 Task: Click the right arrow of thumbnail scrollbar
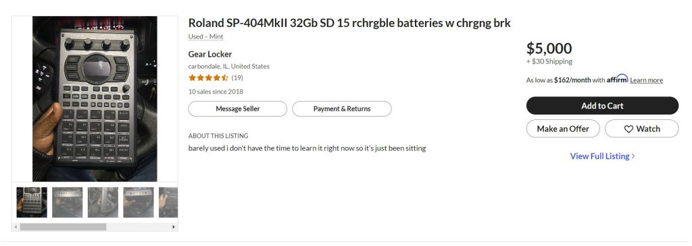(x=174, y=227)
